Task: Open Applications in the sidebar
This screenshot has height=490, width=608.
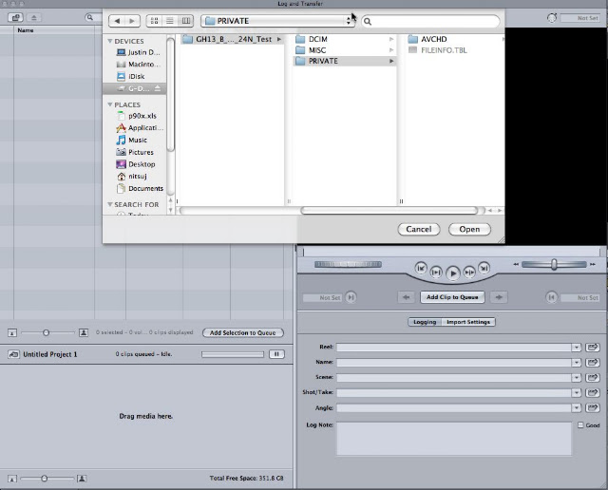Action: (140, 128)
